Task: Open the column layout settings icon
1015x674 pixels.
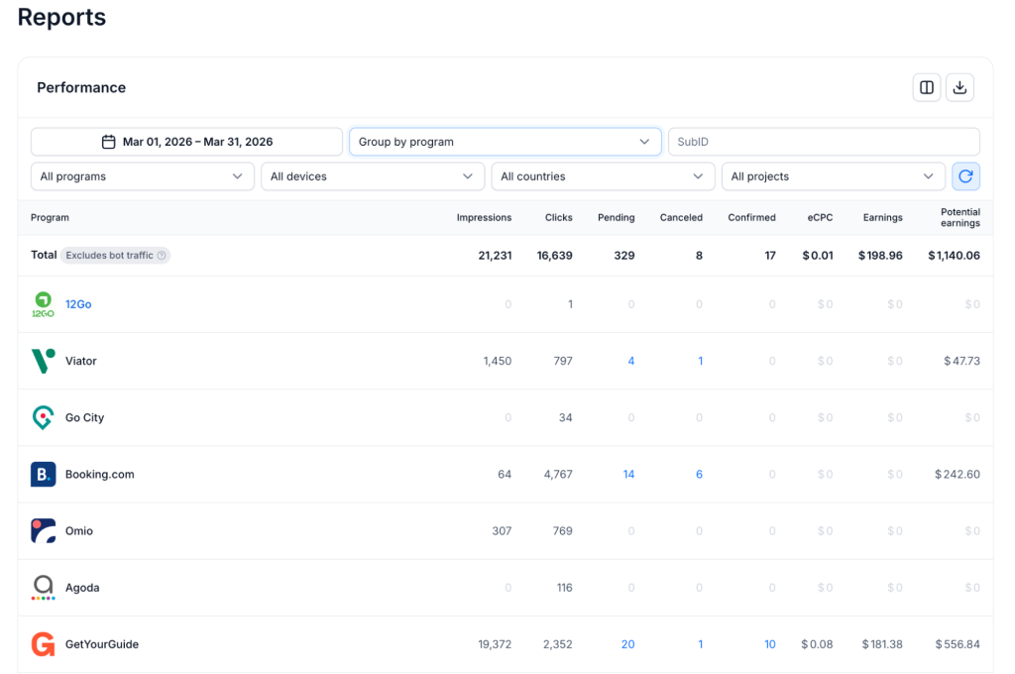Action: pos(927,87)
